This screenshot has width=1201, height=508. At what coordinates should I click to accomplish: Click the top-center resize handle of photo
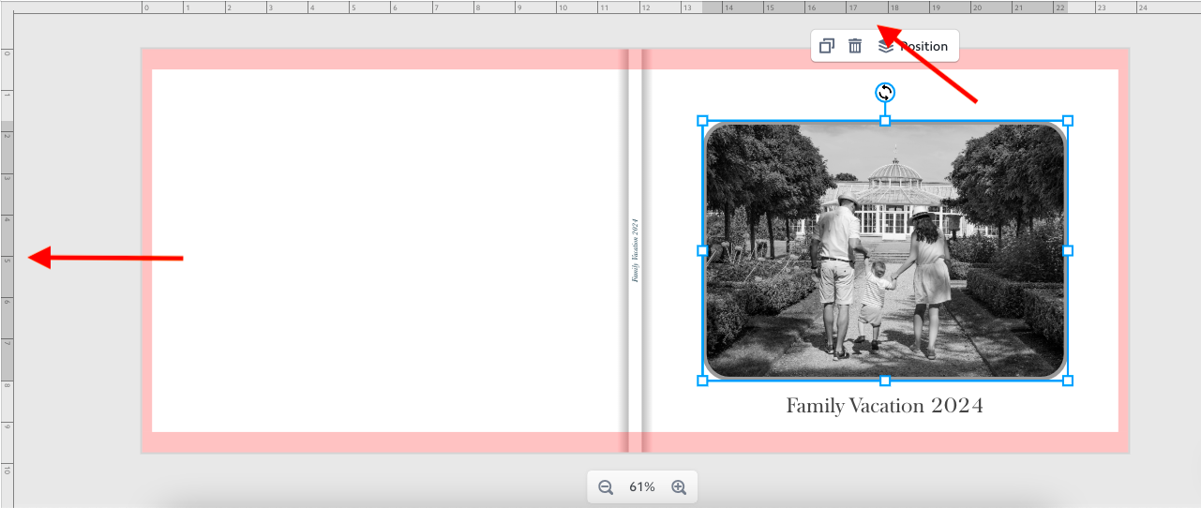[x=885, y=121]
